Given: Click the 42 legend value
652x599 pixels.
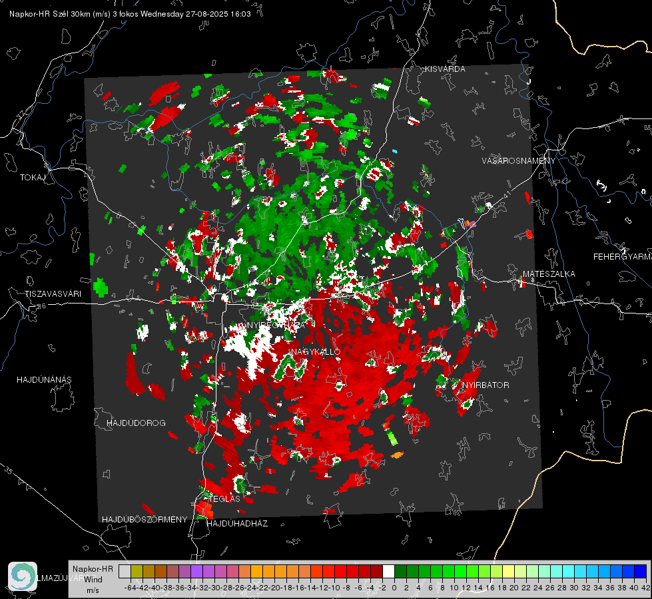Looking at the screenshot, I should point(646,588).
